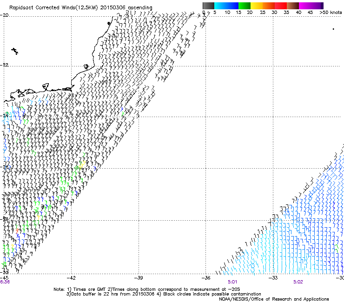
Task: Click the yellow 20-25 knots color segment
Action: pos(257,6)
